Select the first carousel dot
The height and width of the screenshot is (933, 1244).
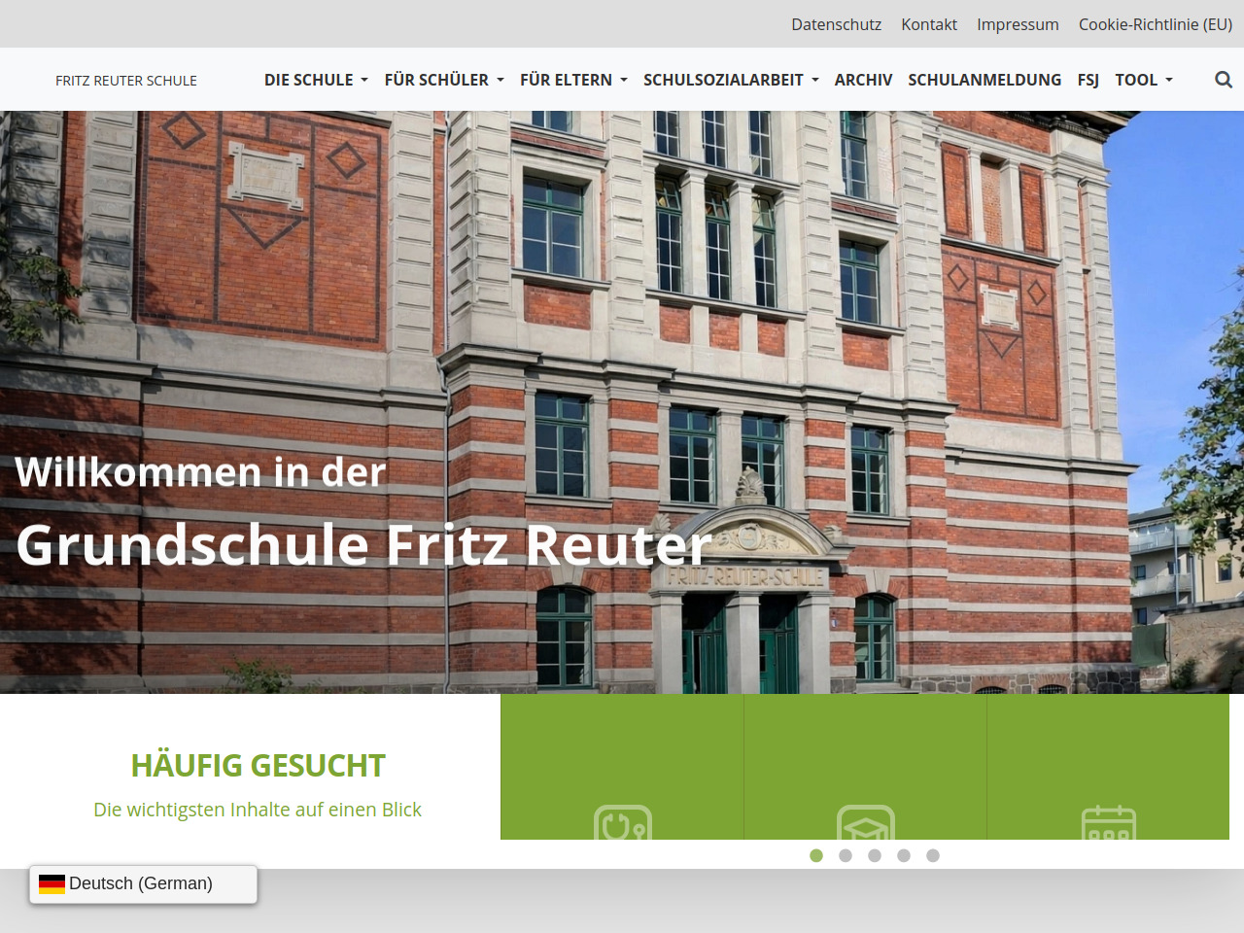click(816, 855)
